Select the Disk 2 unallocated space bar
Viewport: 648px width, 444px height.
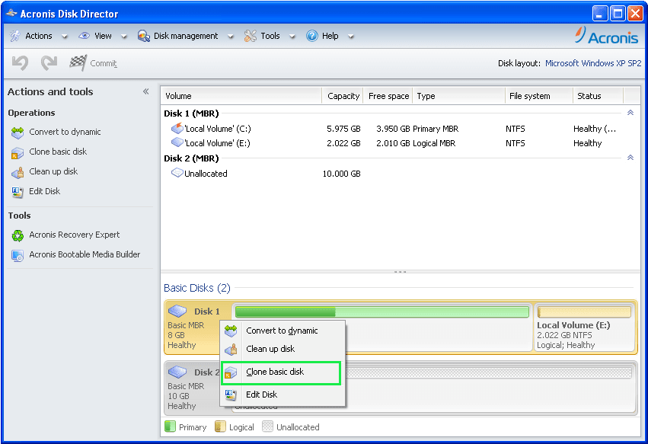487,372
